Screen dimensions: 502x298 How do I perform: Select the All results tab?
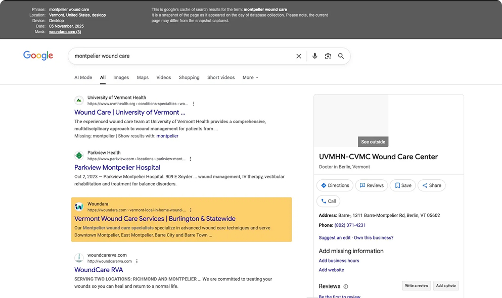(103, 77)
